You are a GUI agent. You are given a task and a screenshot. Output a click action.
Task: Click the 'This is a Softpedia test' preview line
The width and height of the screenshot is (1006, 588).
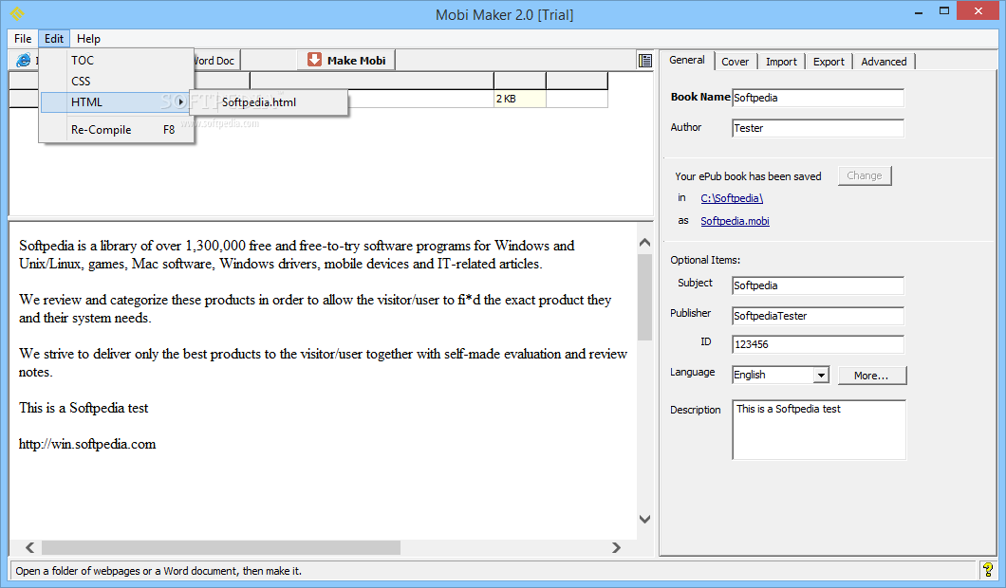84,408
